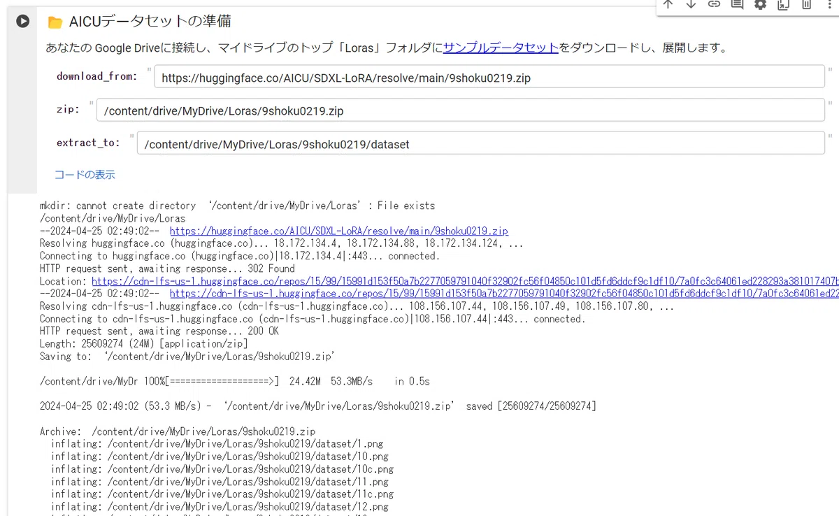The width and height of the screenshot is (839, 516).
Task: Click 'Resolving huggingface.co' output line
Action: (281, 243)
